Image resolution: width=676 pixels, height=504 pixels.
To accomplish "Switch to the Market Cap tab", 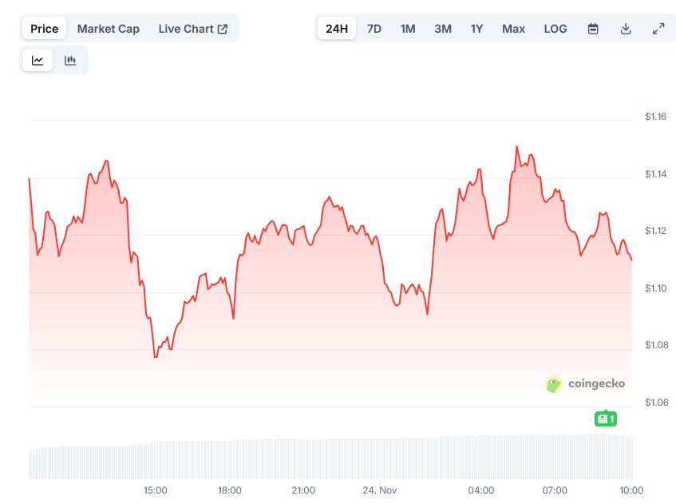I will click(x=108, y=28).
